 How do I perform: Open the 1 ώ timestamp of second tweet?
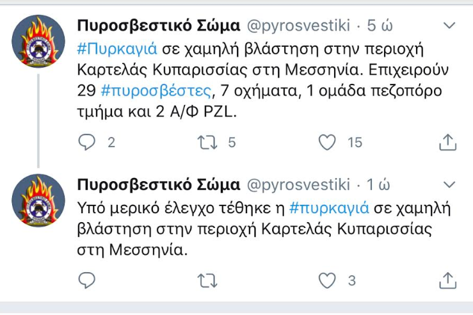(378, 184)
